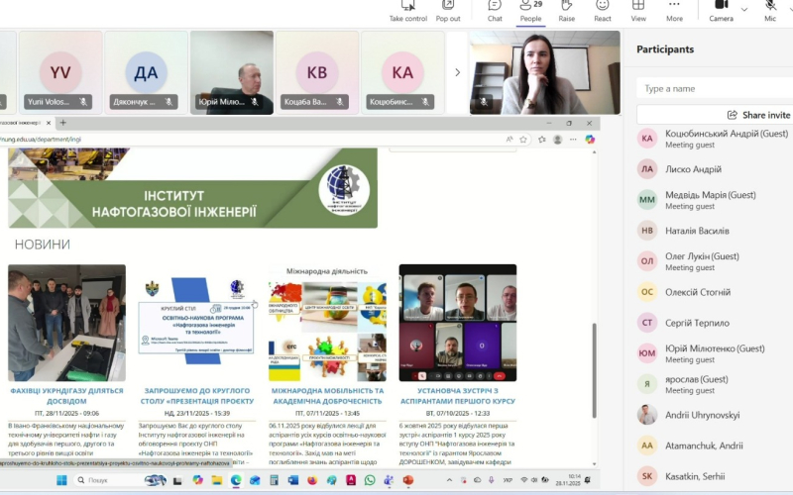Toggle the Camera on or off

(721, 10)
